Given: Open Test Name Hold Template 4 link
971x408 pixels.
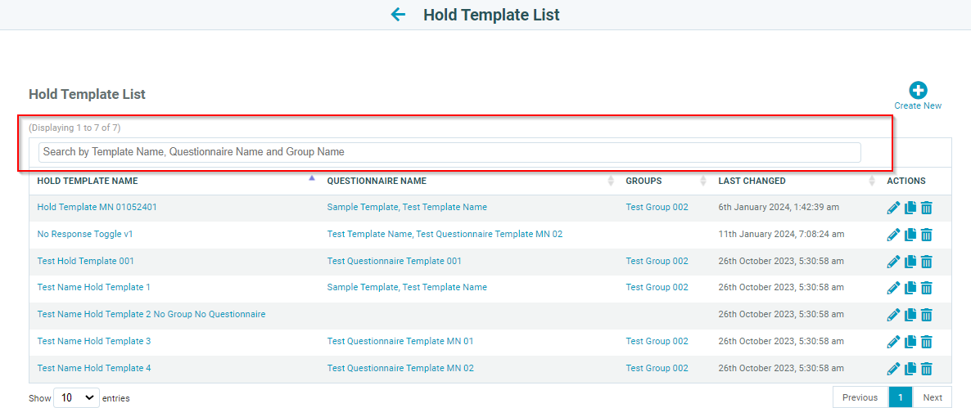Looking at the screenshot, I should (94, 368).
